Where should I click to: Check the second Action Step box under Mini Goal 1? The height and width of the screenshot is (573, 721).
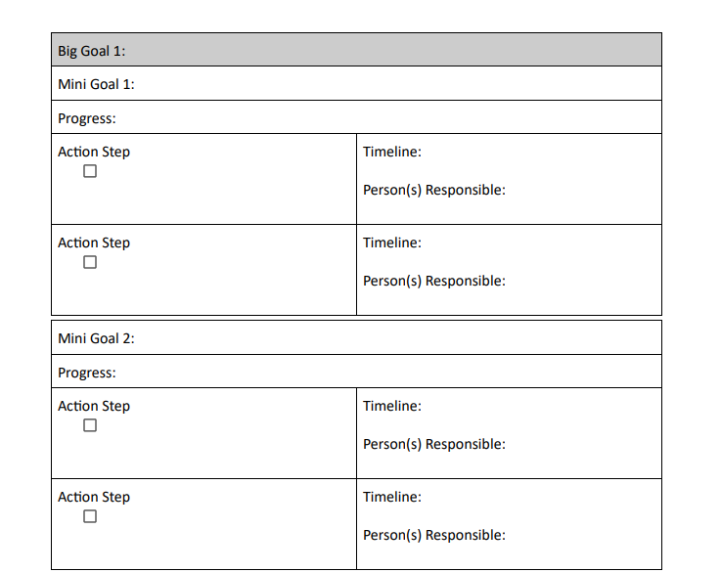tap(90, 262)
